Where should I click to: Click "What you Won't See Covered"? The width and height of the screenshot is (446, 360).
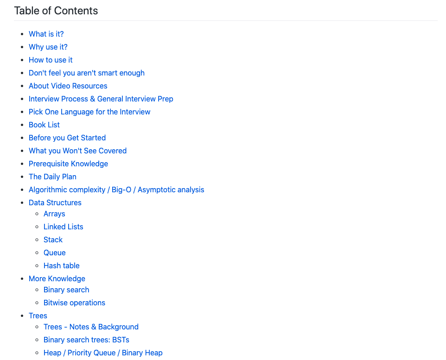click(x=77, y=151)
